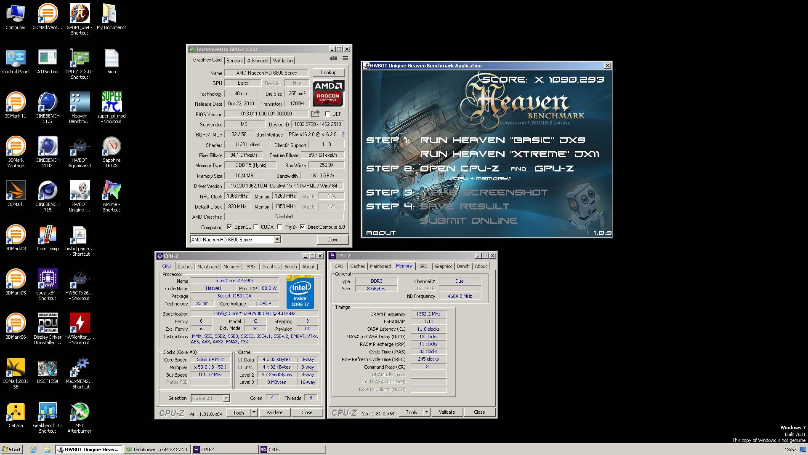Click the GPU-Z screenshot camera icon
808x455 pixels.
tap(333, 59)
